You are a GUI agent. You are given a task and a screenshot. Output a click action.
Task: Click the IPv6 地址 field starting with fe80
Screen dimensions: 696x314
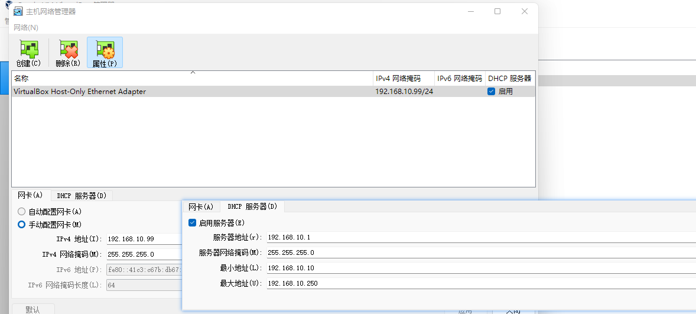pyautogui.click(x=144, y=270)
